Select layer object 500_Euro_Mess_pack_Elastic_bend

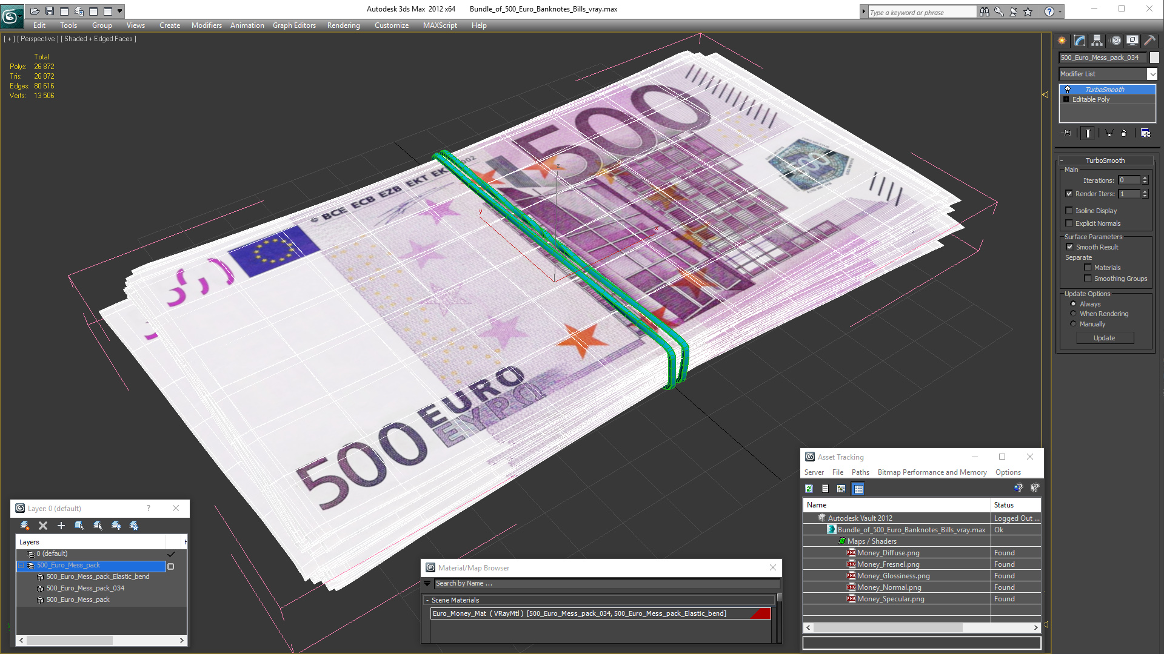(98, 576)
